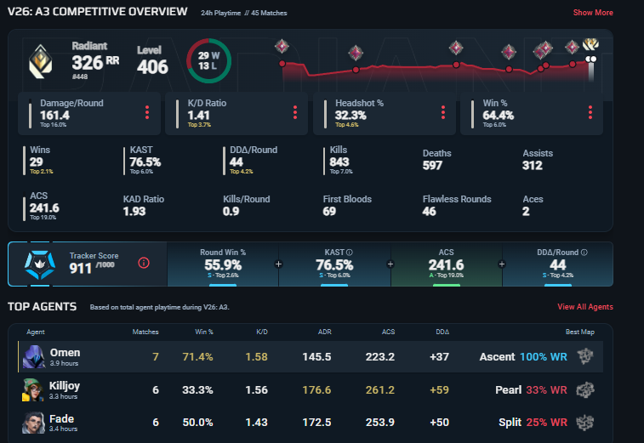Click the Damage/Round 161.4 value
Image resolution: width=644 pixels, height=443 pixels.
point(54,116)
